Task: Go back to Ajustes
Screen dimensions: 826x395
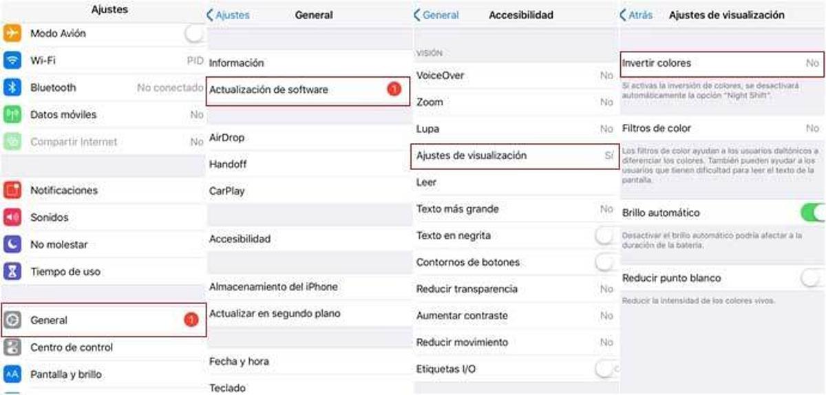Action: pyautogui.click(x=229, y=14)
